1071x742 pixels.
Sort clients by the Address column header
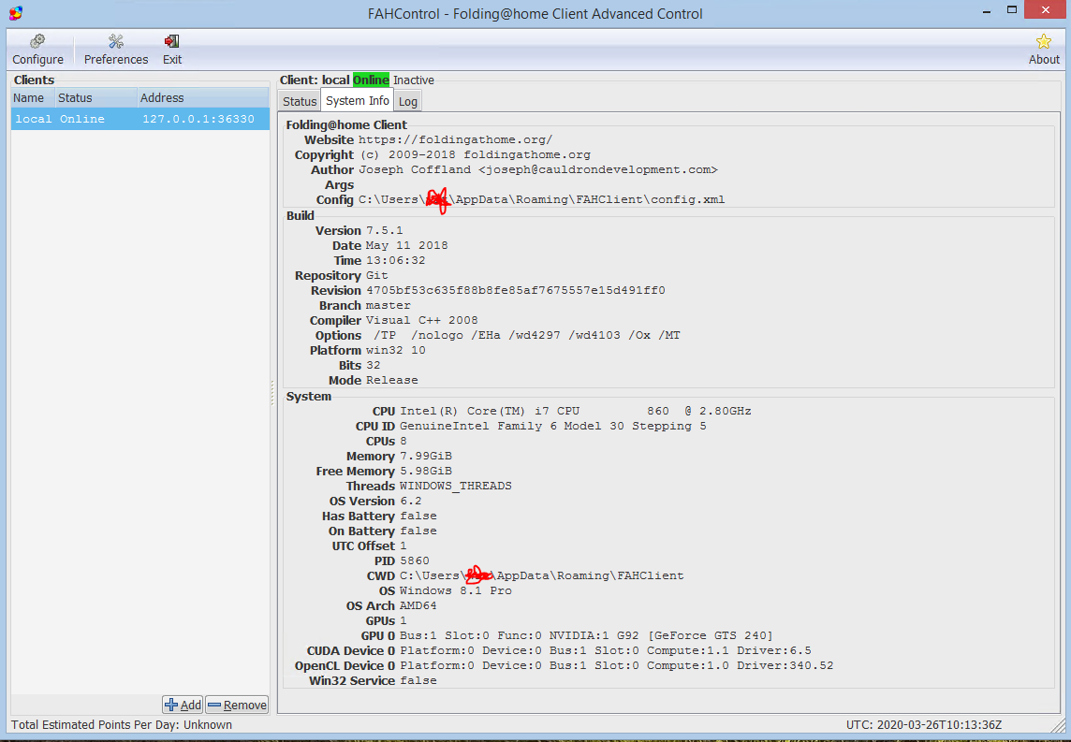(x=162, y=97)
